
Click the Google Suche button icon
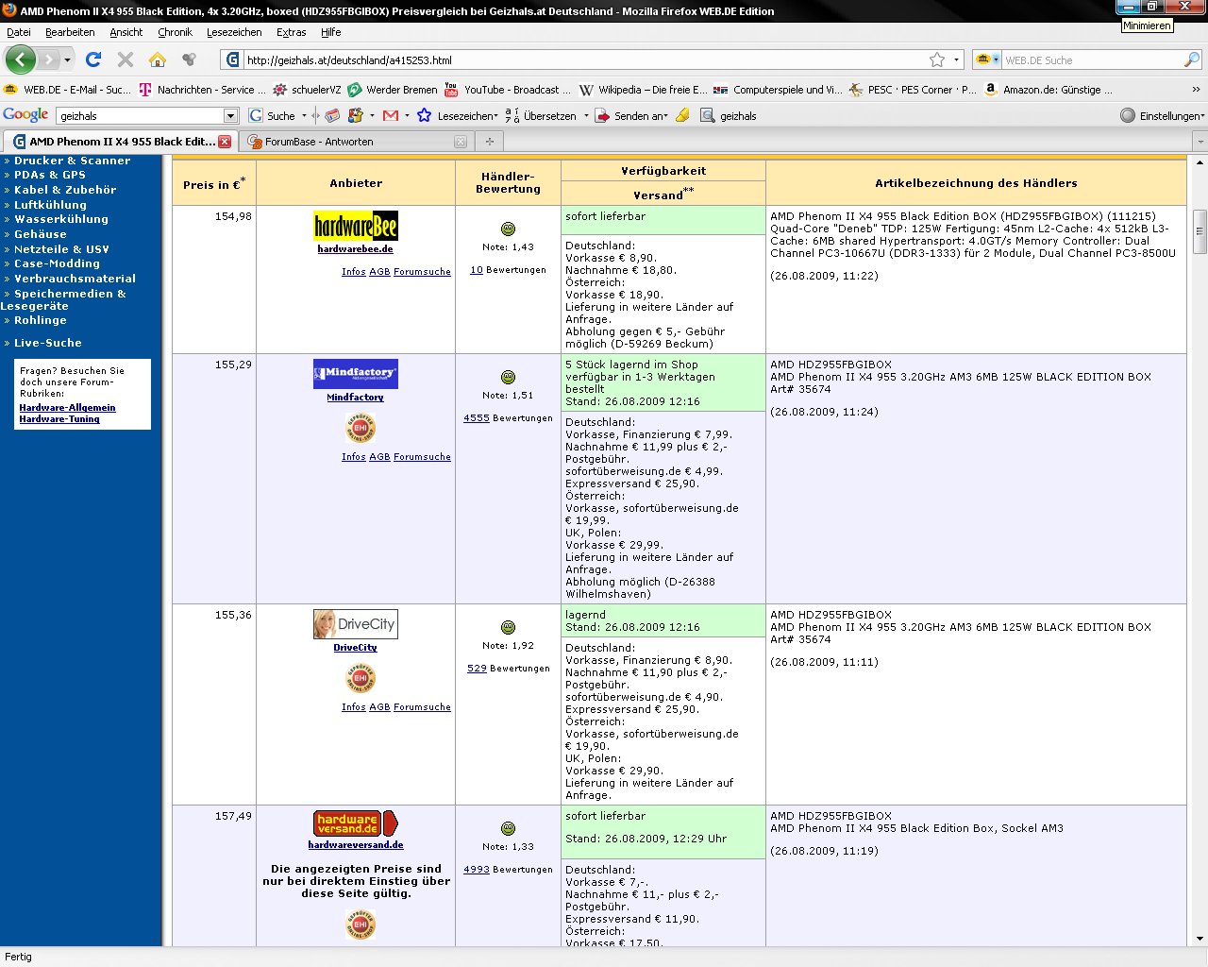coord(256,115)
